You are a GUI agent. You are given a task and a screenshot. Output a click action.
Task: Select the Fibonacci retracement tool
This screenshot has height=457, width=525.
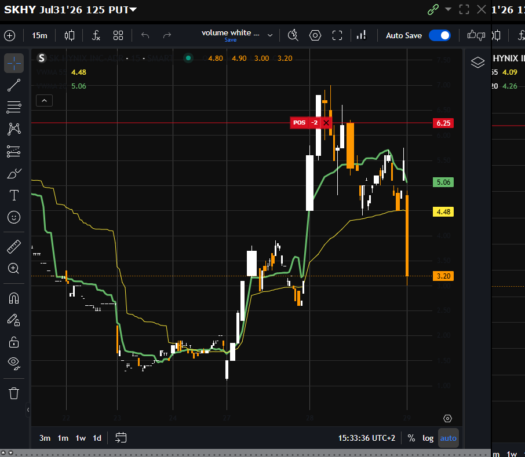[x=14, y=107]
